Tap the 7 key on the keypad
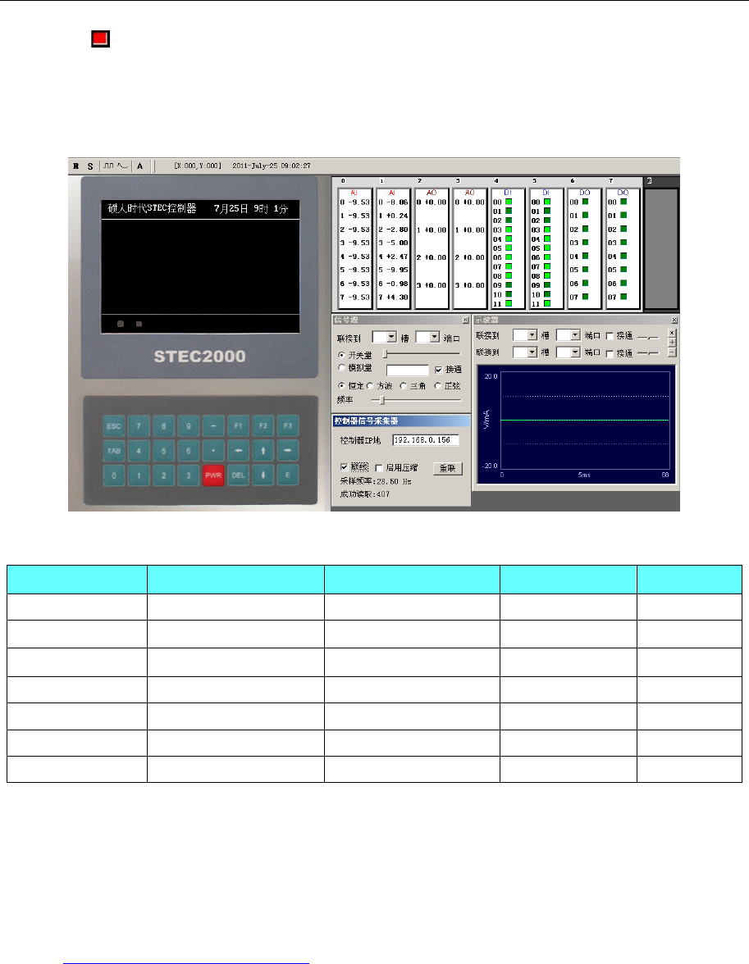The image size is (749, 964). click(139, 426)
